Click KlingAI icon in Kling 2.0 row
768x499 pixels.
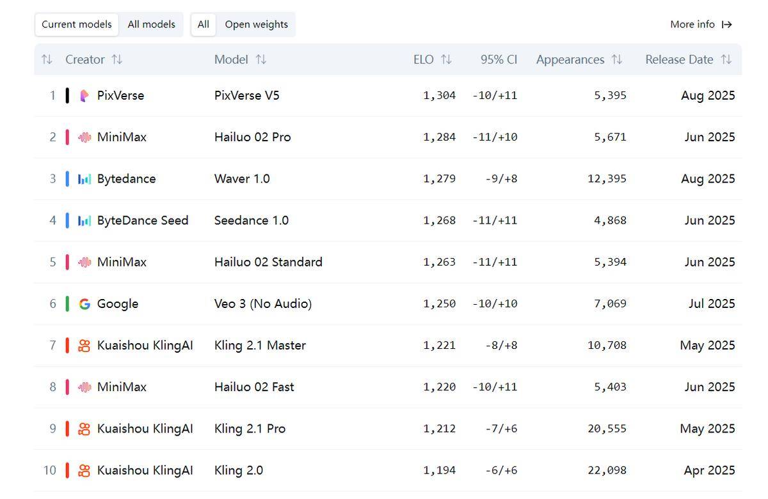coord(84,471)
